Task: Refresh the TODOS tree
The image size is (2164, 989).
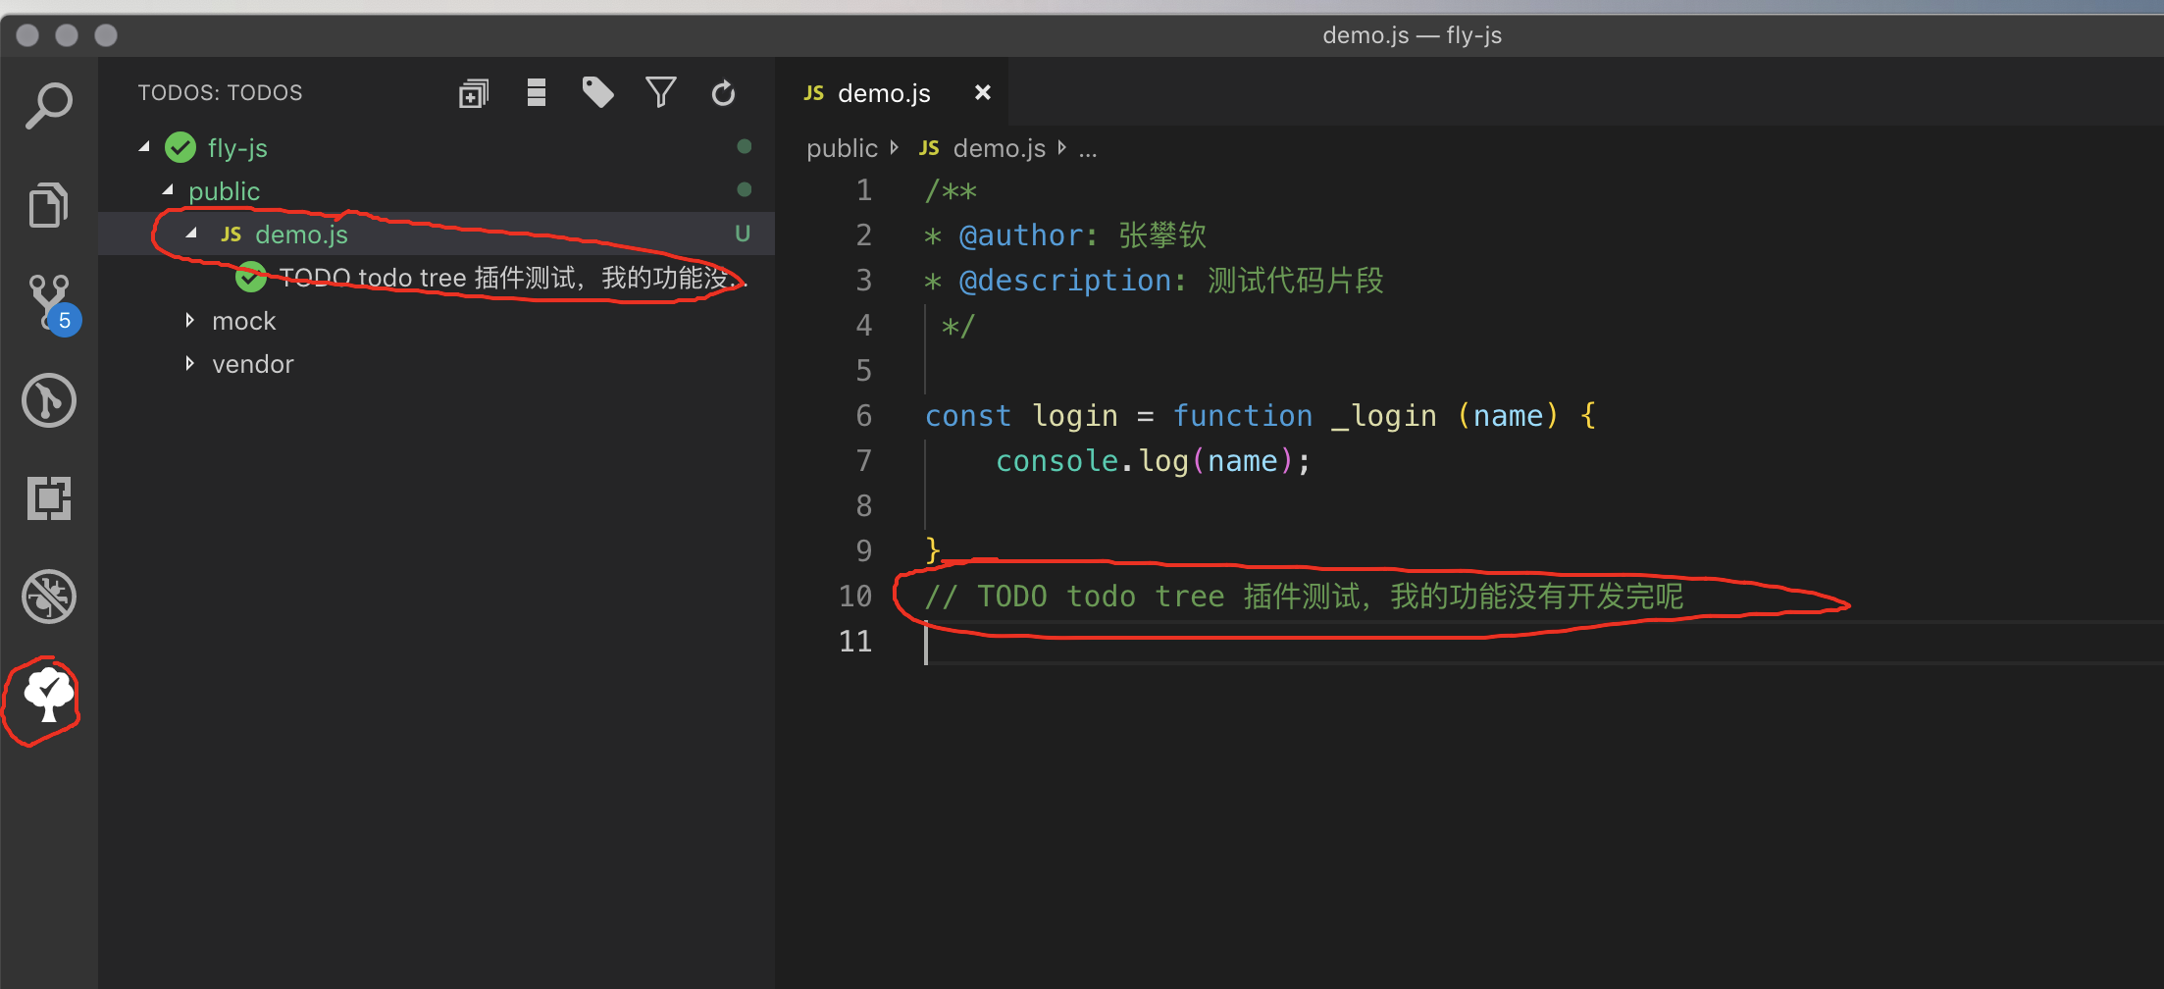Action: click(x=723, y=93)
